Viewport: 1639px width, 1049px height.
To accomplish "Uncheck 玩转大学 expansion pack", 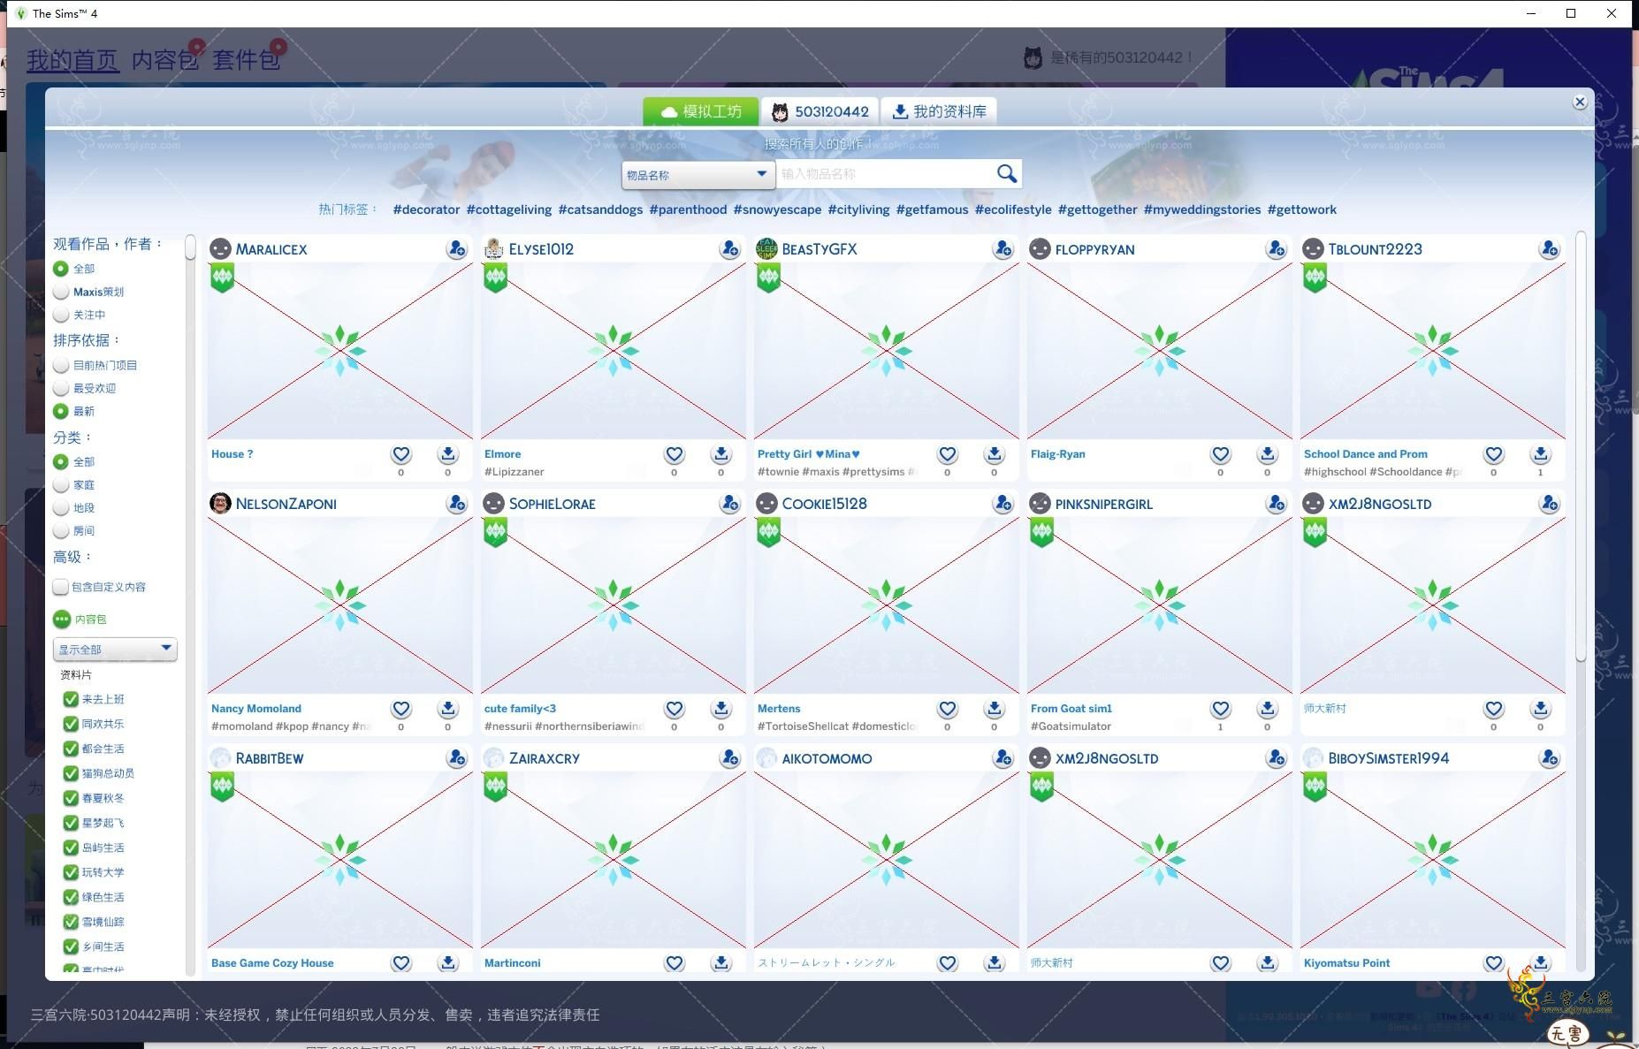I will [71, 872].
